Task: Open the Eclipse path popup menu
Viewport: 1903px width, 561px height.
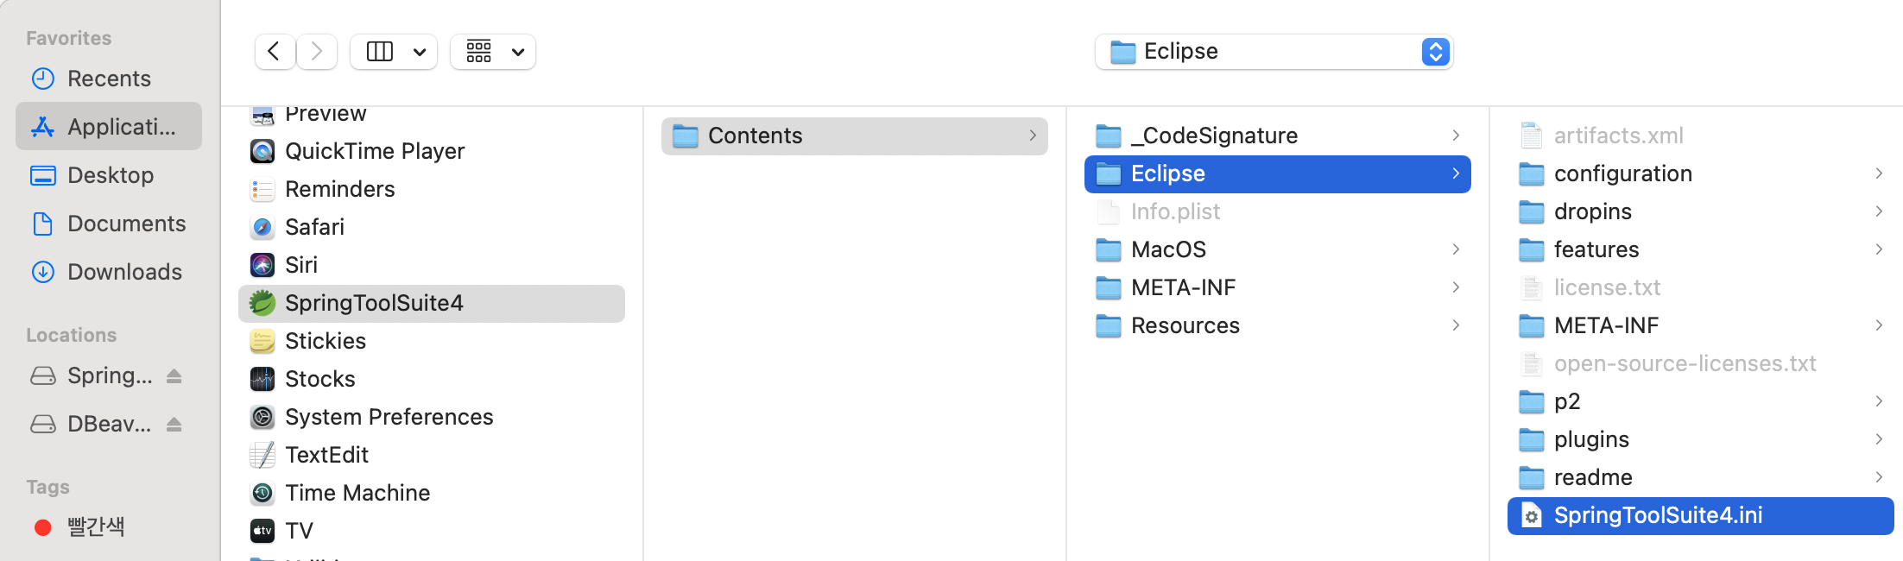Action: point(1274,52)
